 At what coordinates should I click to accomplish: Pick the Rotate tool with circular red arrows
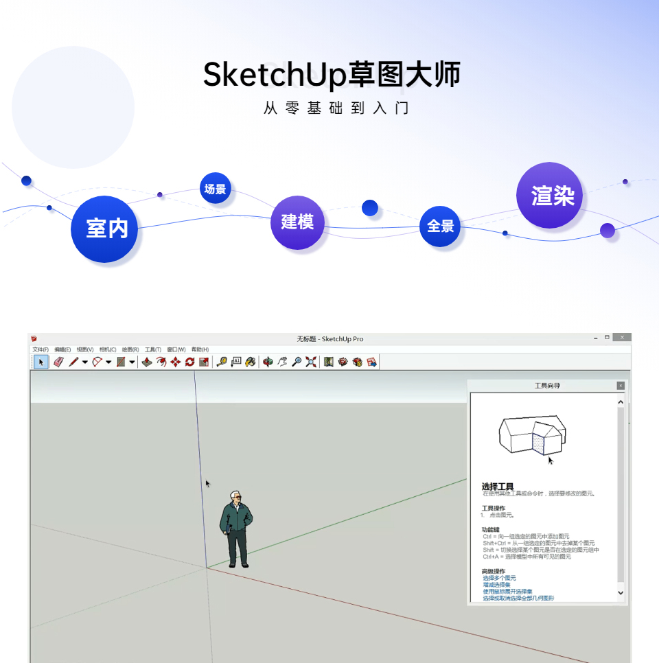[x=190, y=362]
